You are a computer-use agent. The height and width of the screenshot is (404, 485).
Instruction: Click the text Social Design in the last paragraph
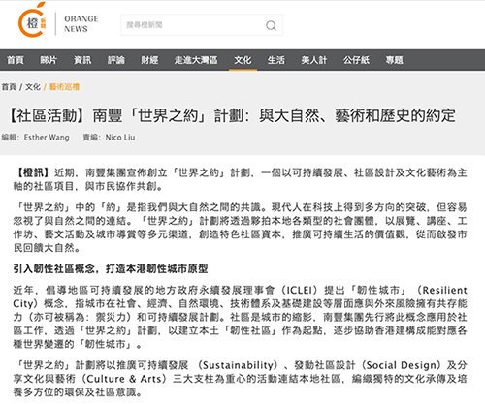click(402, 365)
